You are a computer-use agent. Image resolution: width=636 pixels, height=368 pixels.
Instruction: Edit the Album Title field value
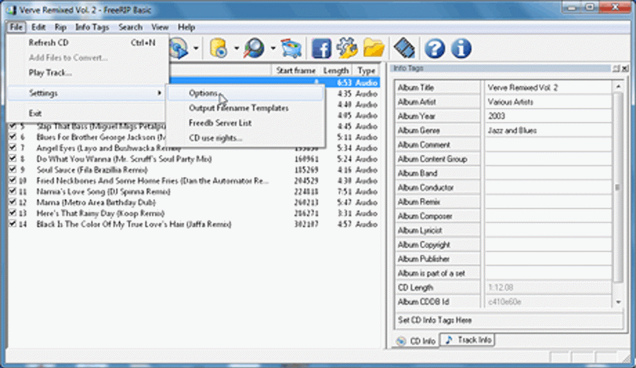tap(548, 88)
